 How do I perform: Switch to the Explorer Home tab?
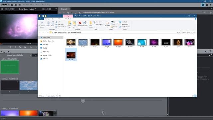(47, 19)
